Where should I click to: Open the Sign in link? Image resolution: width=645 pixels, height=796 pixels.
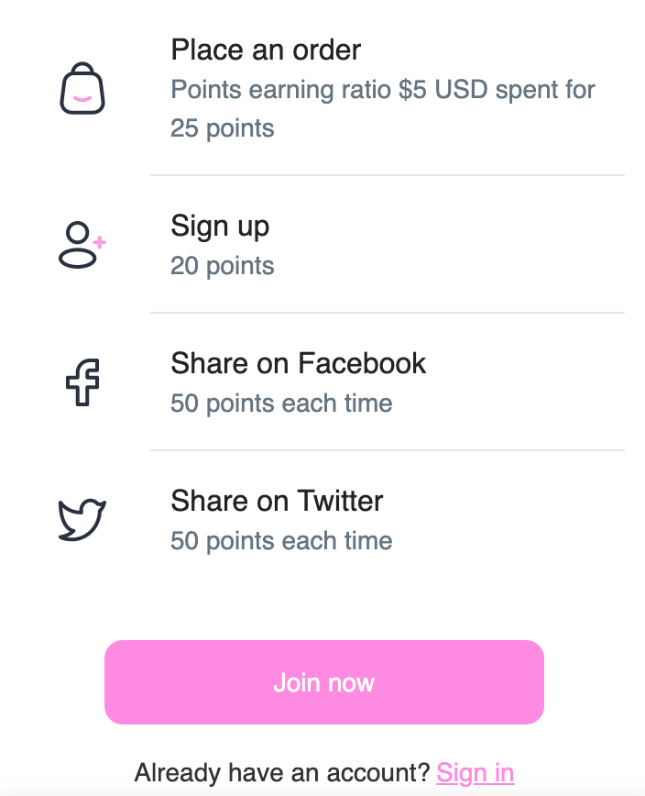(x=475, y=772)
